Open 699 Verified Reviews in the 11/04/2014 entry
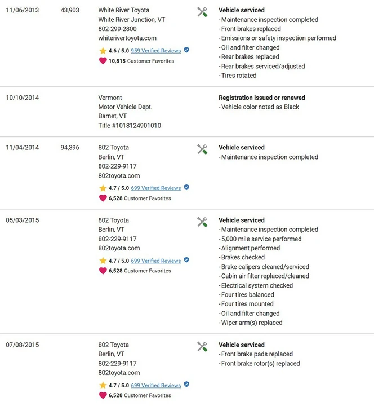 coord(155,188)
